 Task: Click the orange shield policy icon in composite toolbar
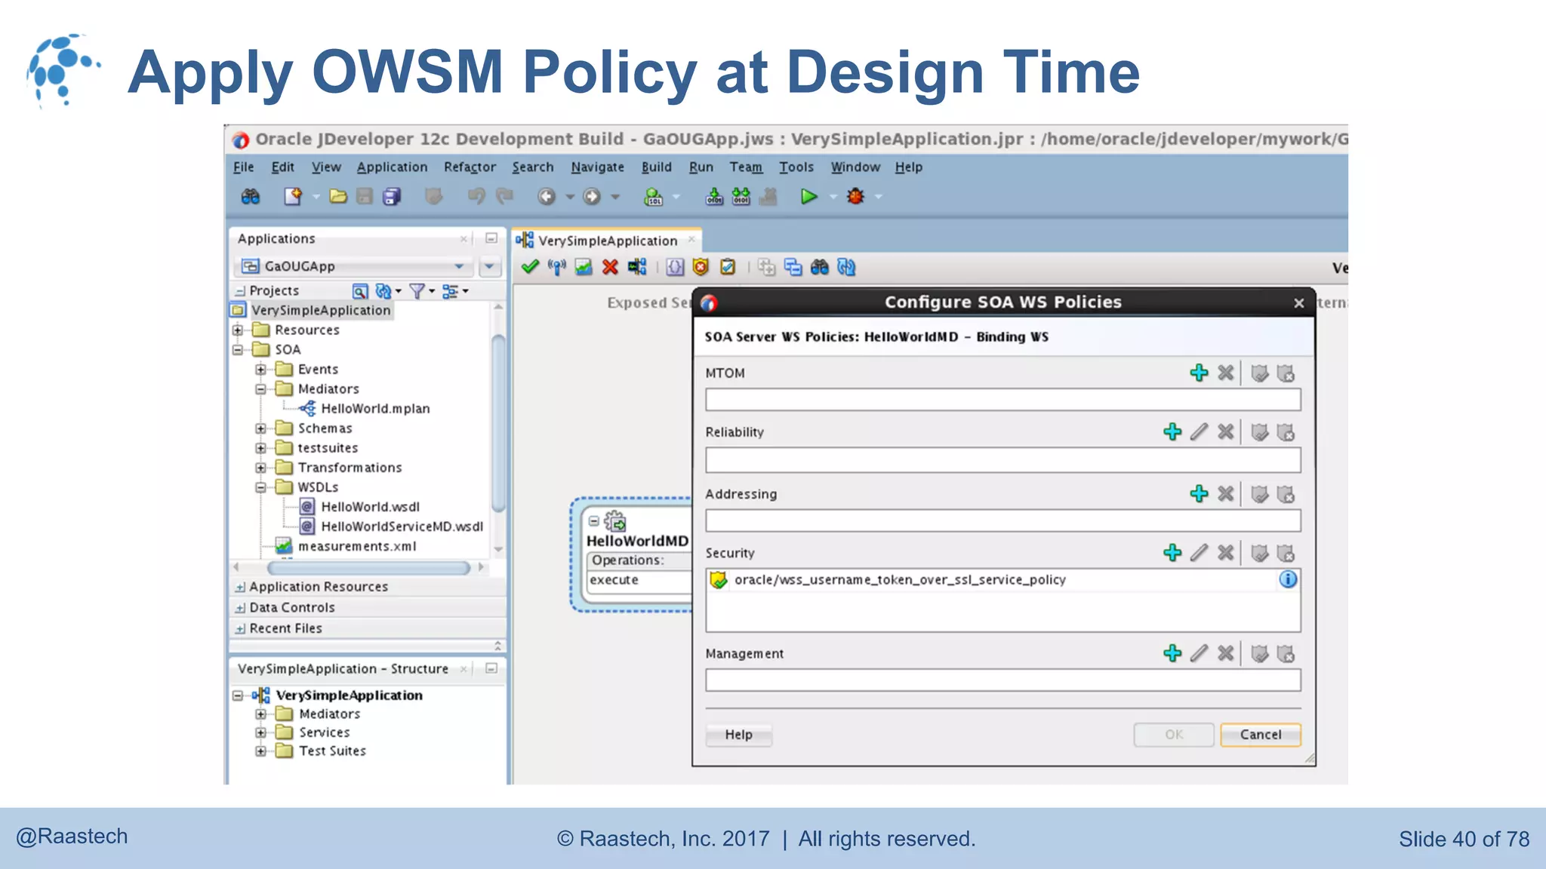point(701,267)
